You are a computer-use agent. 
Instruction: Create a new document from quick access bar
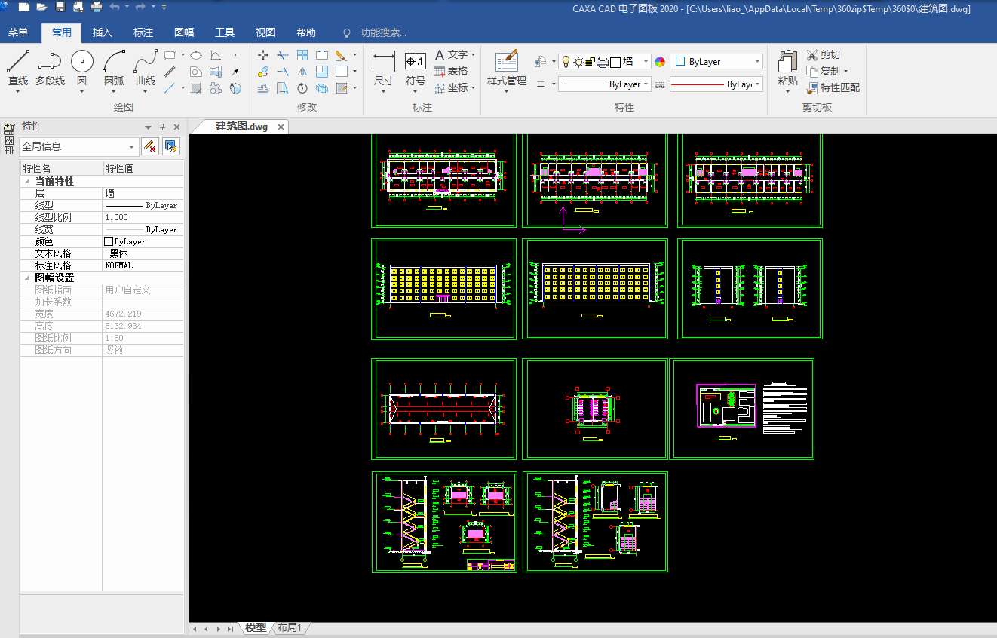coord(24,8)
